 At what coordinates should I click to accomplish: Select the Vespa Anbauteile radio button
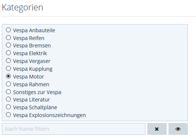coord(9,30)
